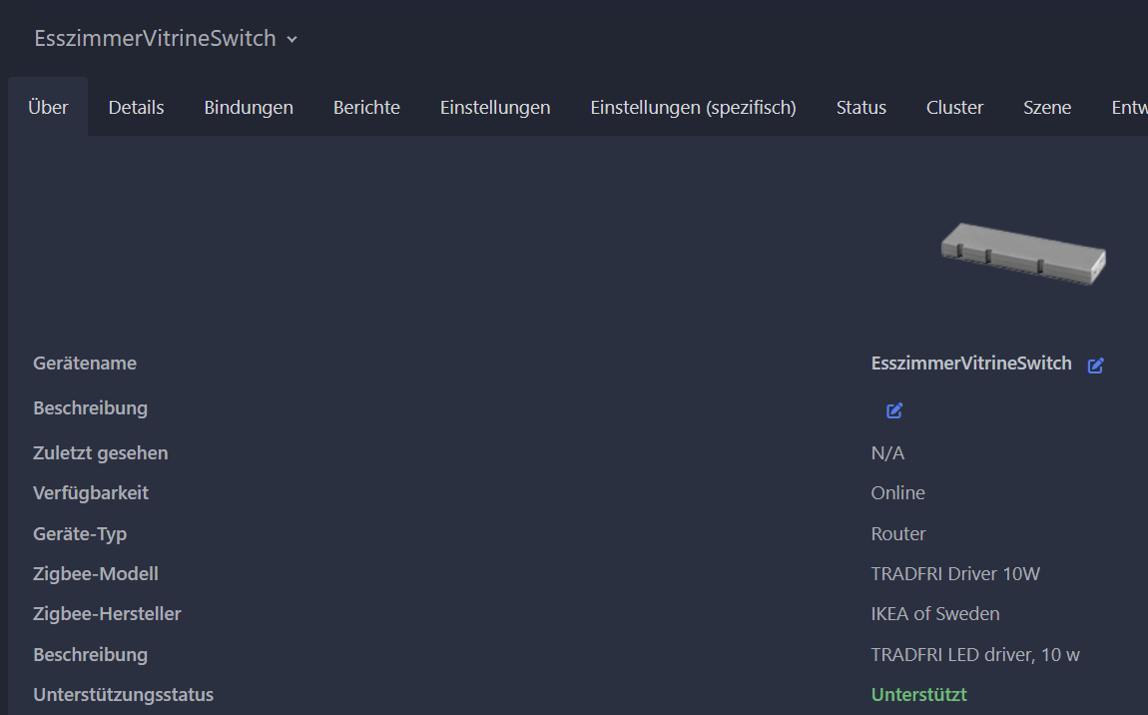Click the bold EsszimmerVitrineSwitch device name value
The height and width of the screenshot is (715, 1148).
click(x=971, y=363)
